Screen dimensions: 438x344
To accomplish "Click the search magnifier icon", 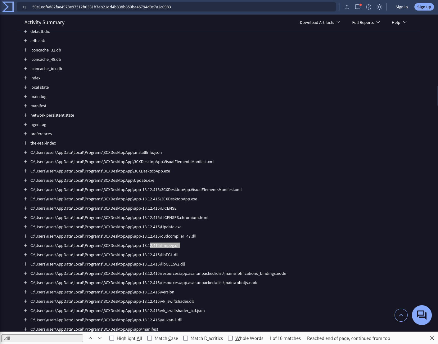I will pyautogui.click(x=25, y=7).
